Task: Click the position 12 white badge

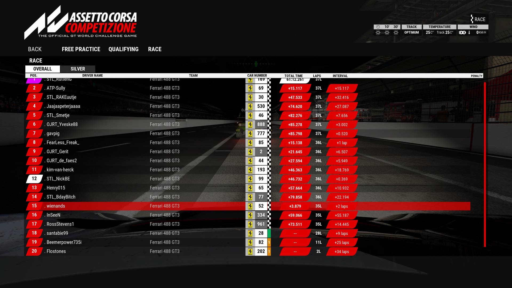Action: (x=34, y=179)
